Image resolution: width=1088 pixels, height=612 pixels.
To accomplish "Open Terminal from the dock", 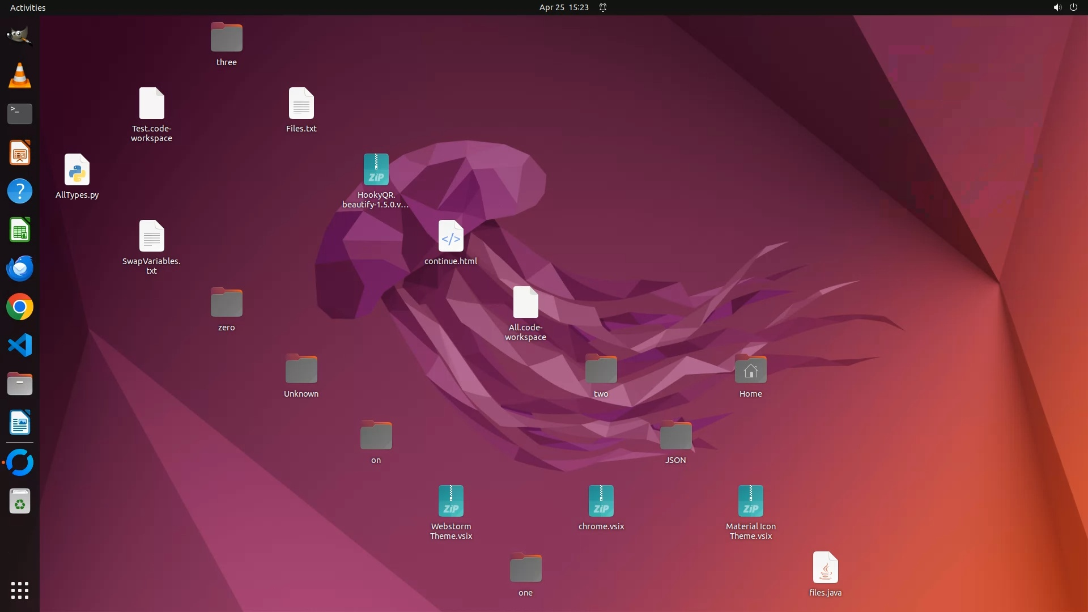I will click(19, 114).
